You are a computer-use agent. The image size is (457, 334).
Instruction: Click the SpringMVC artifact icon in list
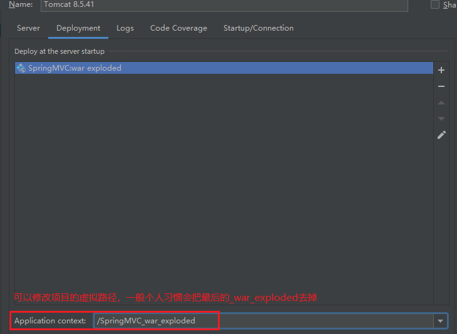21,68
